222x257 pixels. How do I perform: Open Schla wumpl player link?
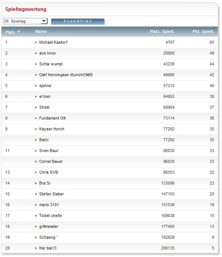tap(51, 64)
